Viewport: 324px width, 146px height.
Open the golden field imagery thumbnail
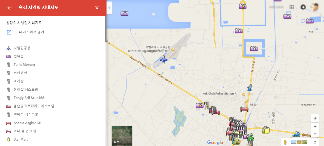(299, 142)
